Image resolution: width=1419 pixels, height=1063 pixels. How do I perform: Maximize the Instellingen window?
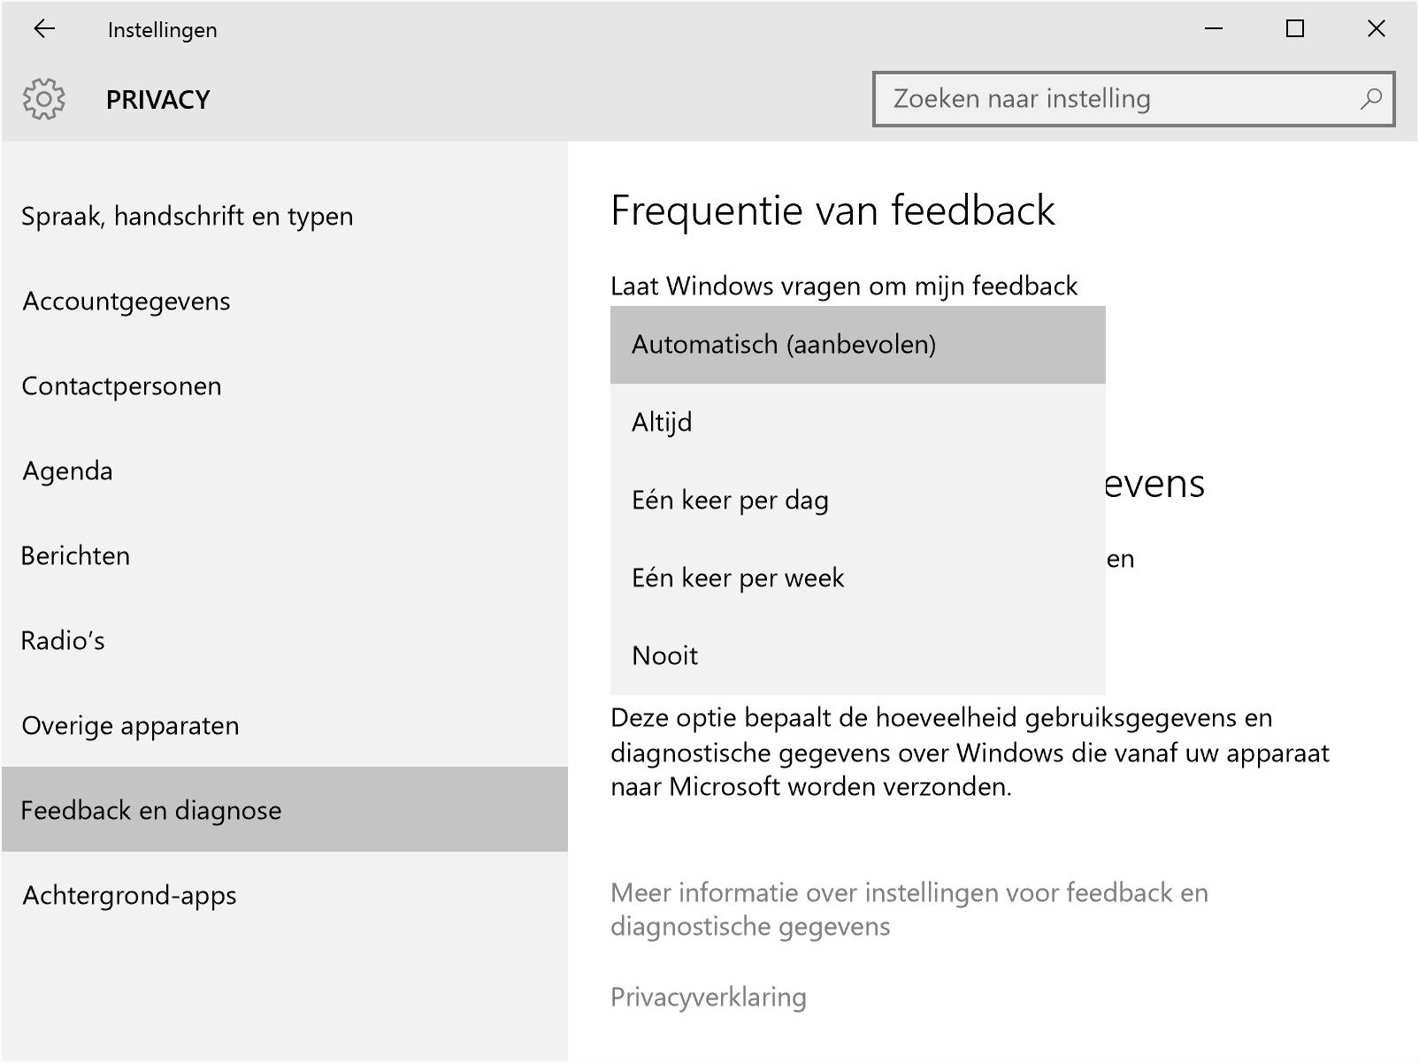(1294, 29)
